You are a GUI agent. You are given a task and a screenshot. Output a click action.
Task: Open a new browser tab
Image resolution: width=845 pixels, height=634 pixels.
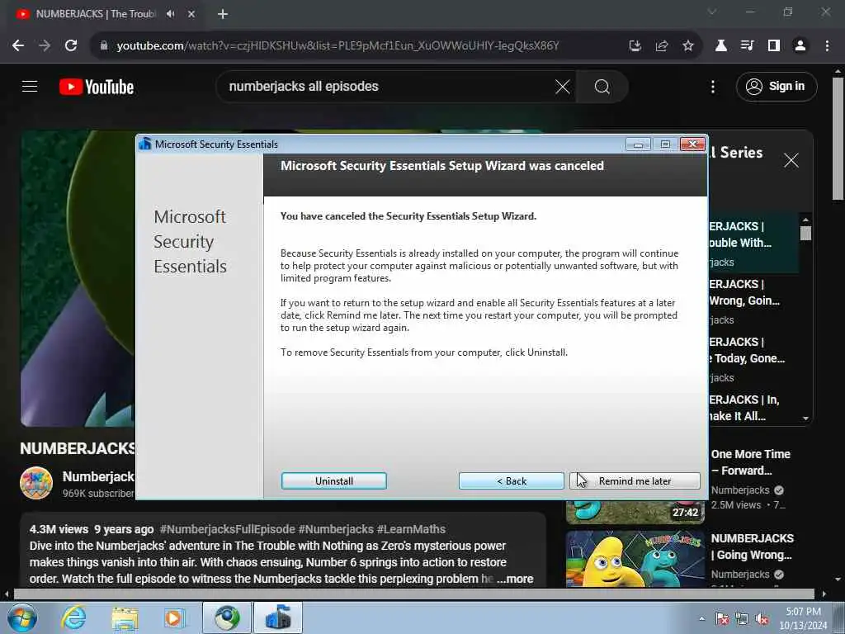pyautogui.click(x=223, y=14)
